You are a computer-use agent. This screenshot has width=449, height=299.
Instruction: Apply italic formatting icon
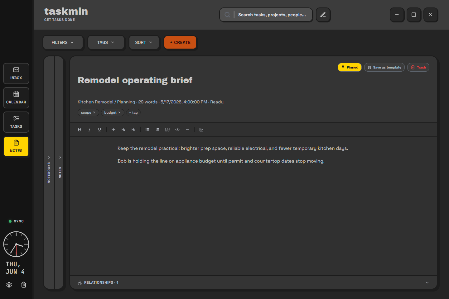click(89, 130)
